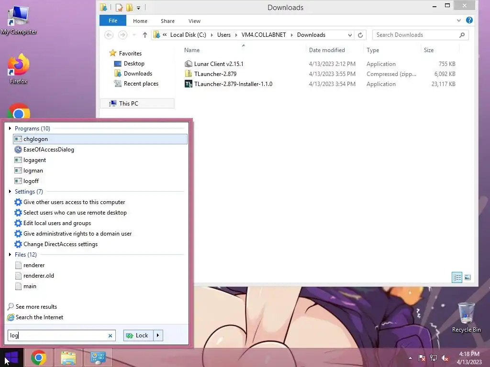Image resolution: width=490 pixels, height=367 pixels.
Task: Go up one folder level
Action: [145, 35]
